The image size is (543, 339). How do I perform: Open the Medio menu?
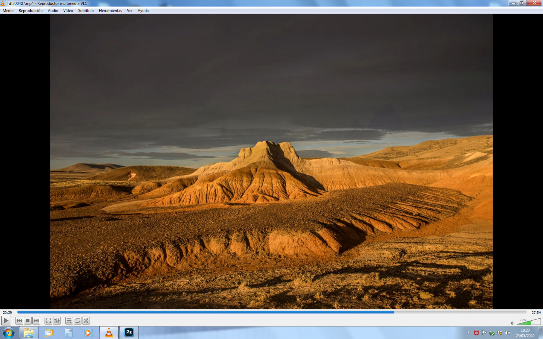point(8,11)
